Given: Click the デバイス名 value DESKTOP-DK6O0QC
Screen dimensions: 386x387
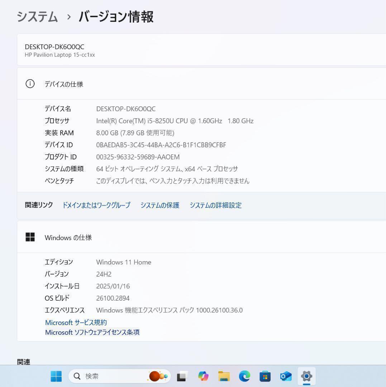Looking at the screenshot, I should [x=126, y=109].
